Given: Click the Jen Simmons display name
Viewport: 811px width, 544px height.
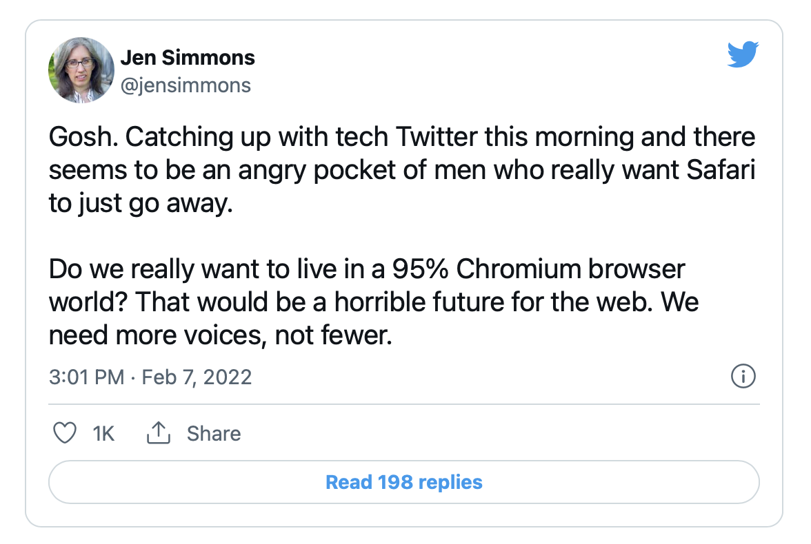Looking at the screenshot, I should tap(188, 58).
